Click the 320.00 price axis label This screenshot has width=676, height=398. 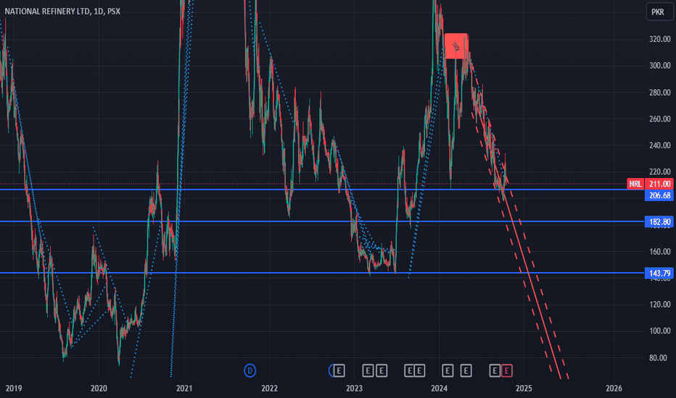(x=660, y=39)
